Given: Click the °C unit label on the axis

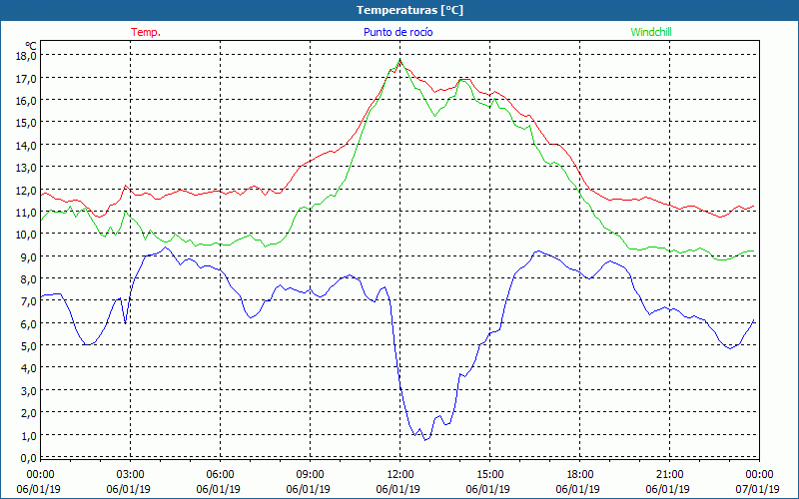Looking at the screenshot, I should click(31, 46).
